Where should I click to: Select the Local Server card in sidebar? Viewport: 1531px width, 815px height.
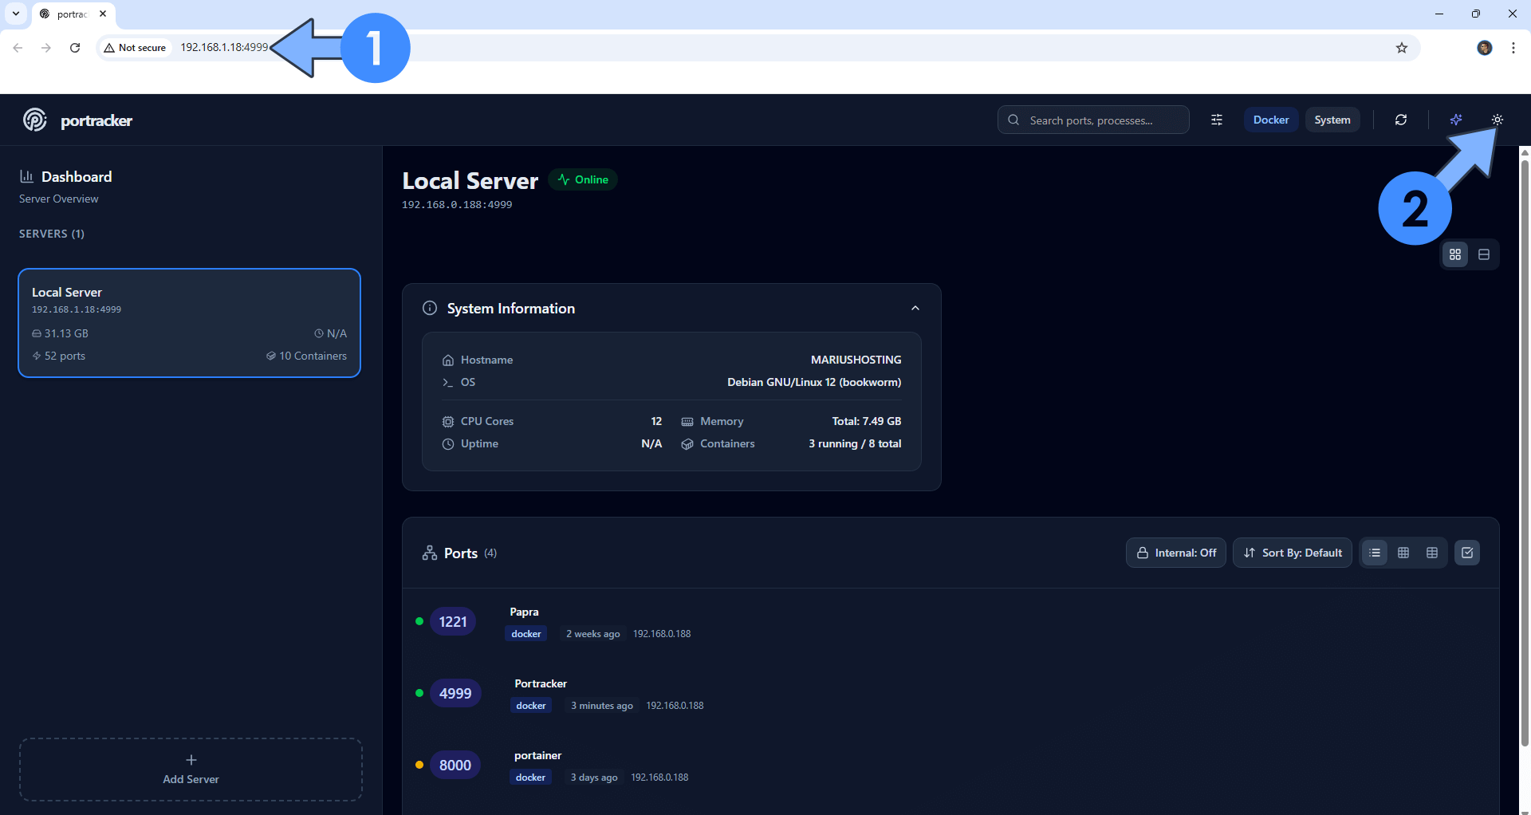tap(190, 323)
